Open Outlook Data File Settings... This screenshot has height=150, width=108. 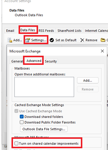click(44, 129)
